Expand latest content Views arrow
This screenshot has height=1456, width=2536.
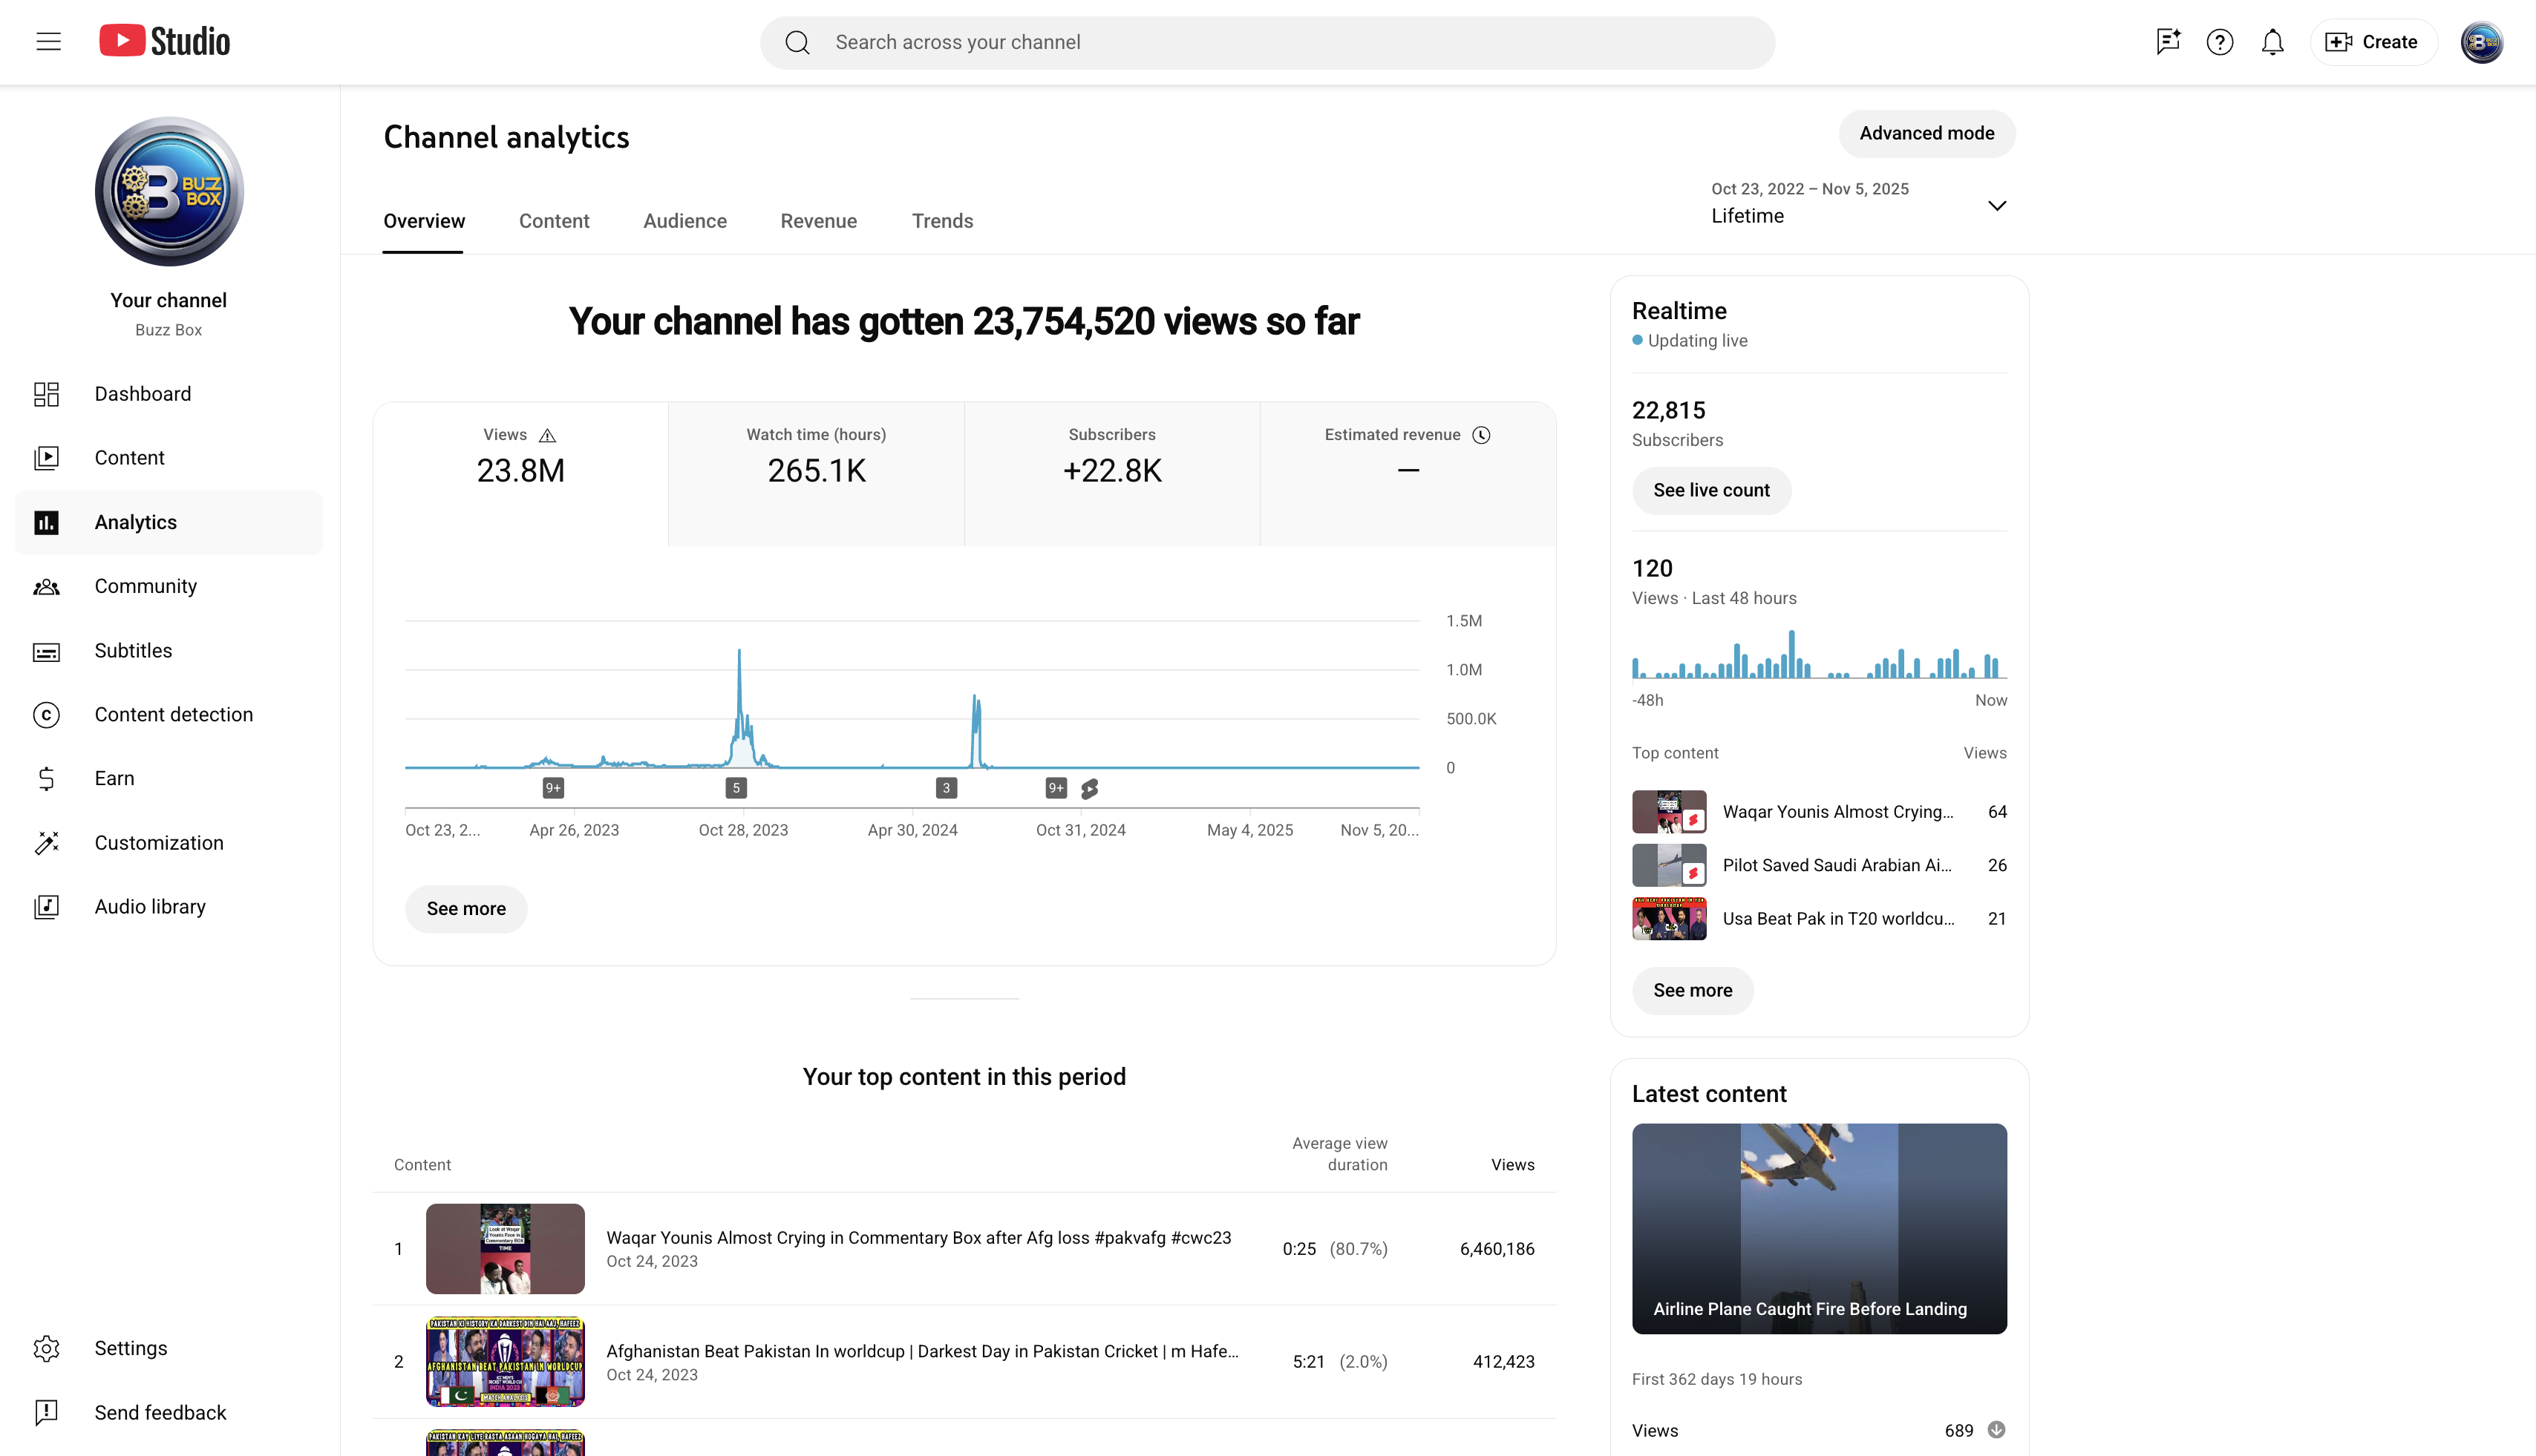[1996, 1430]
